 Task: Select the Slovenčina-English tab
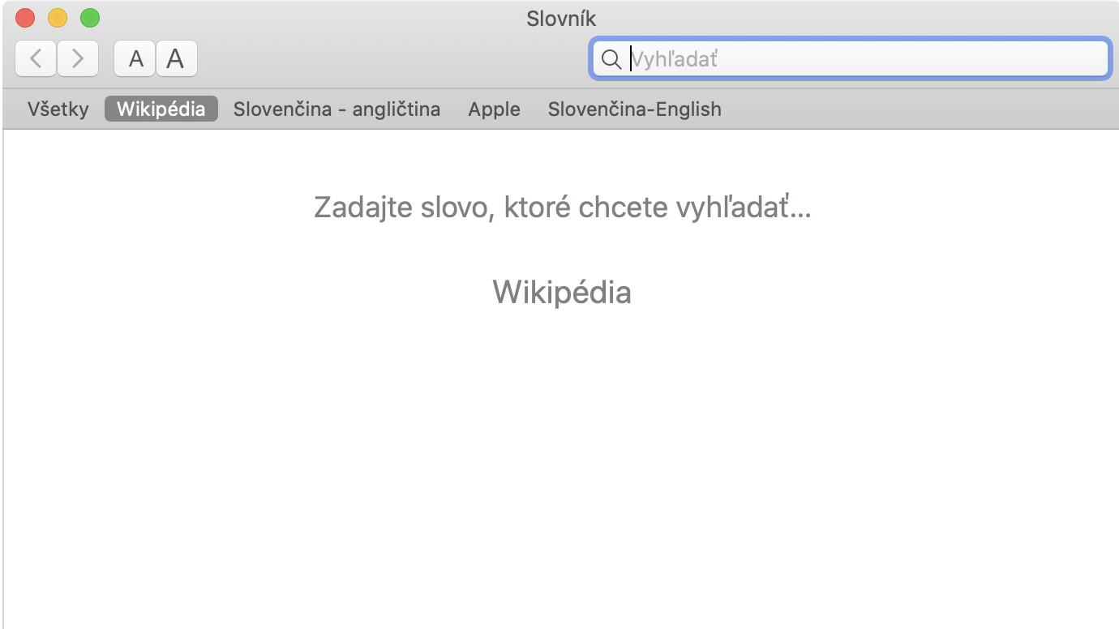(x=634, y=109)
